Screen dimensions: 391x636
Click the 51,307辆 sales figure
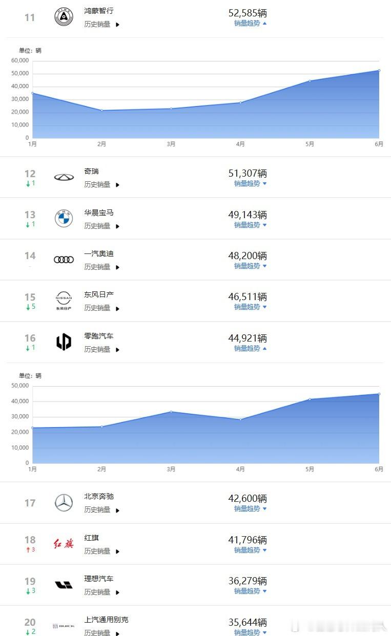pos(248,173)
